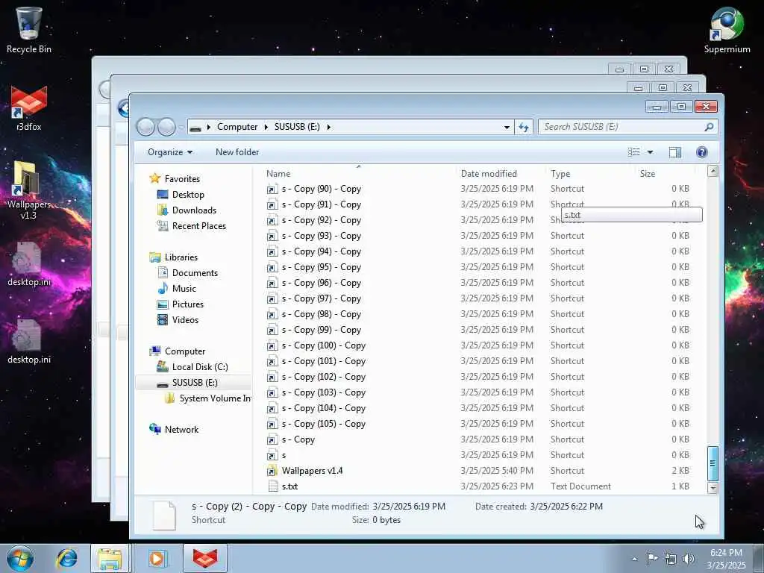Select the shortcut file named "s"
This screenshot has width=764, height=573.
pos(284,455)
